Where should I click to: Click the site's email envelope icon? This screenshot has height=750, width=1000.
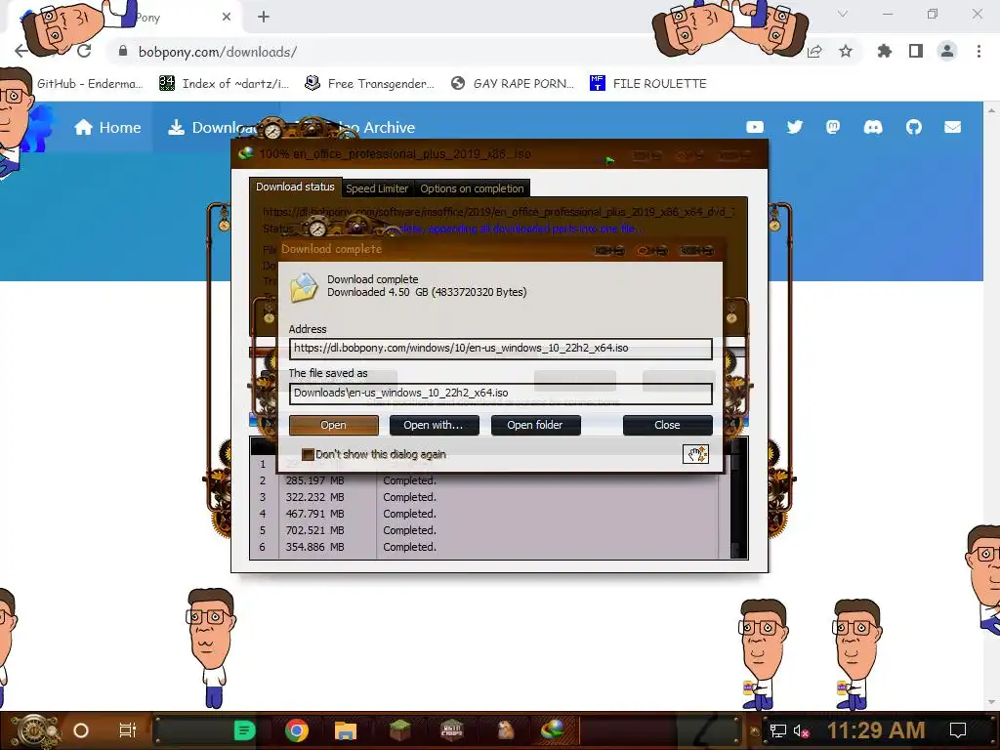pyautogui.click(x=953, y=128)
